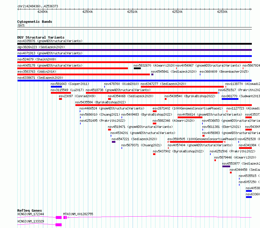The image size is (260, 228).
Task: Click the DGV Structural Variants track title
Action: click(x=41, y=37)
